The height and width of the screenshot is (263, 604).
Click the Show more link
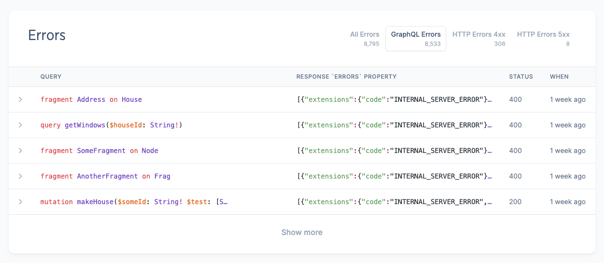tap(302, 232)
